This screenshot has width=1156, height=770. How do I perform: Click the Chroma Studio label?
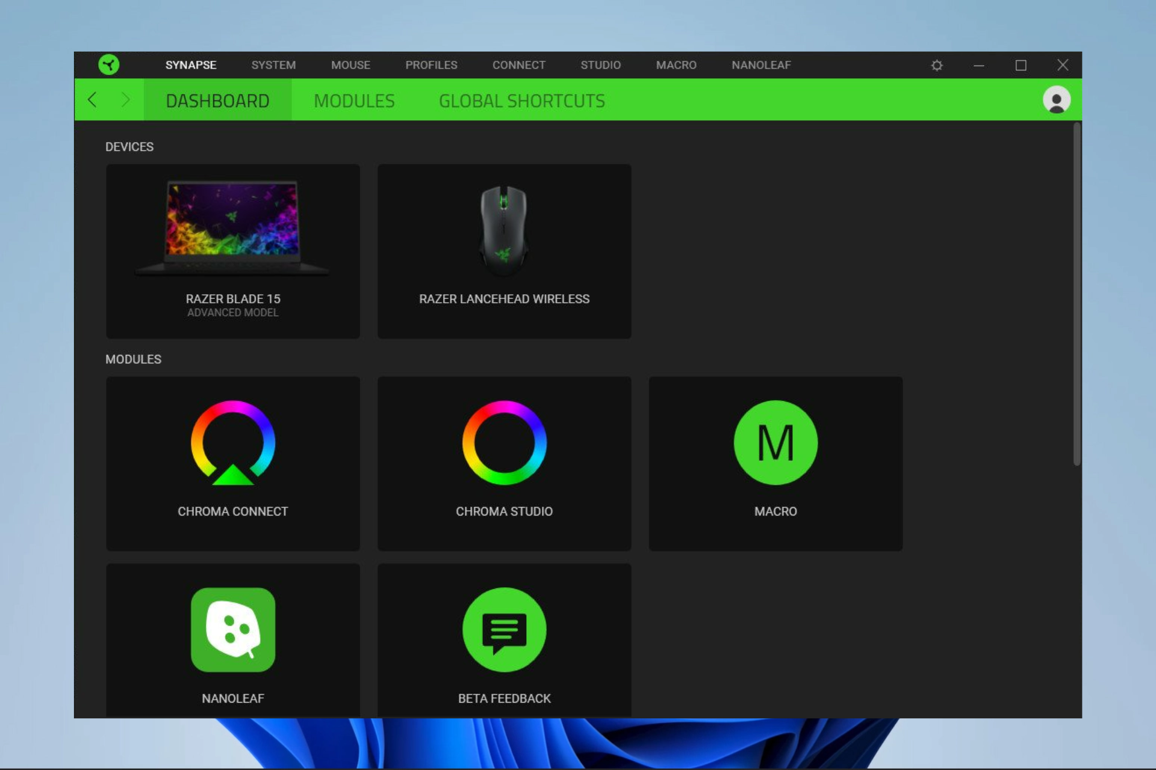[505, 511]
